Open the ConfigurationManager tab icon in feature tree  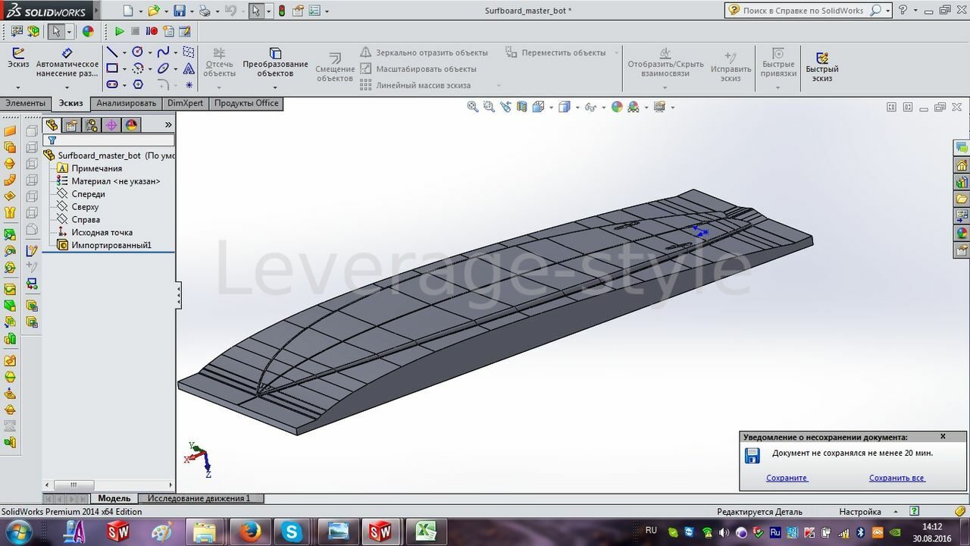pyautogui.click(x=92, y=125)
